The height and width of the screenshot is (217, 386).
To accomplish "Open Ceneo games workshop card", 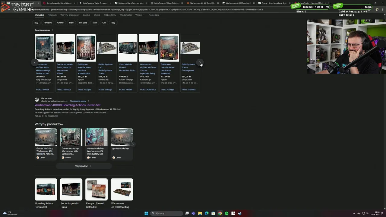I will (122, 144).
